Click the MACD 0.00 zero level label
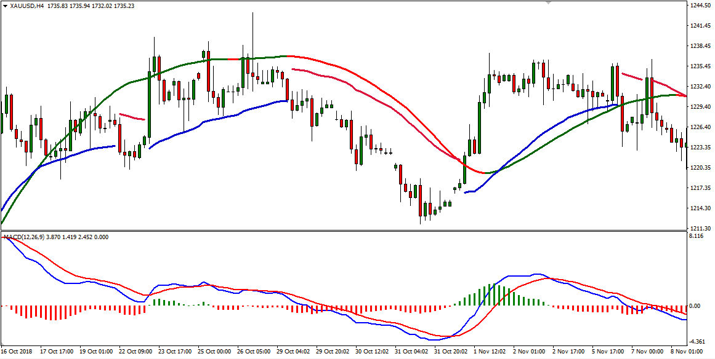 (x=694, y=306)
